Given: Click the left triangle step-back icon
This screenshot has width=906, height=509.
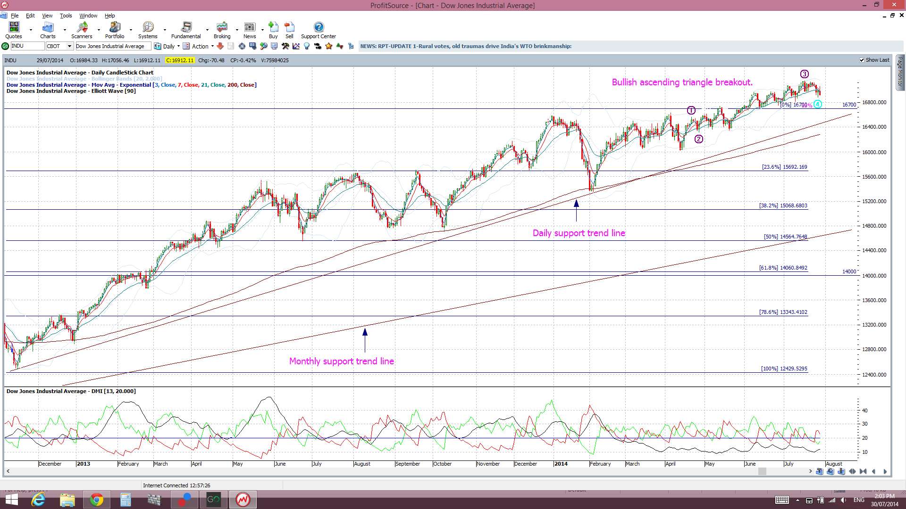Looking at the screenshot, I should click(x=874, y=471).
